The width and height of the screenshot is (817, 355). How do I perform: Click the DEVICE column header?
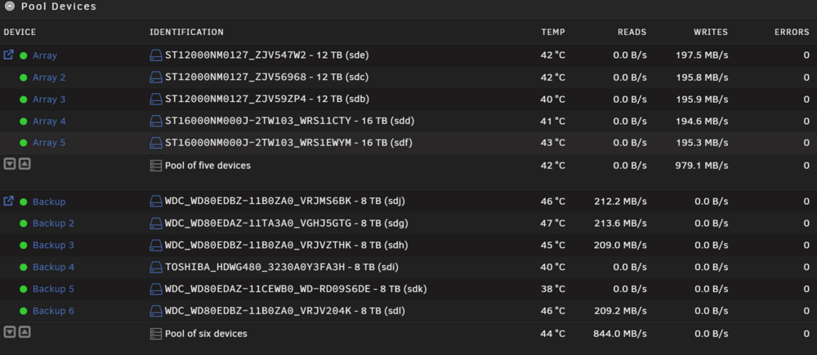(x=20, y=33)
